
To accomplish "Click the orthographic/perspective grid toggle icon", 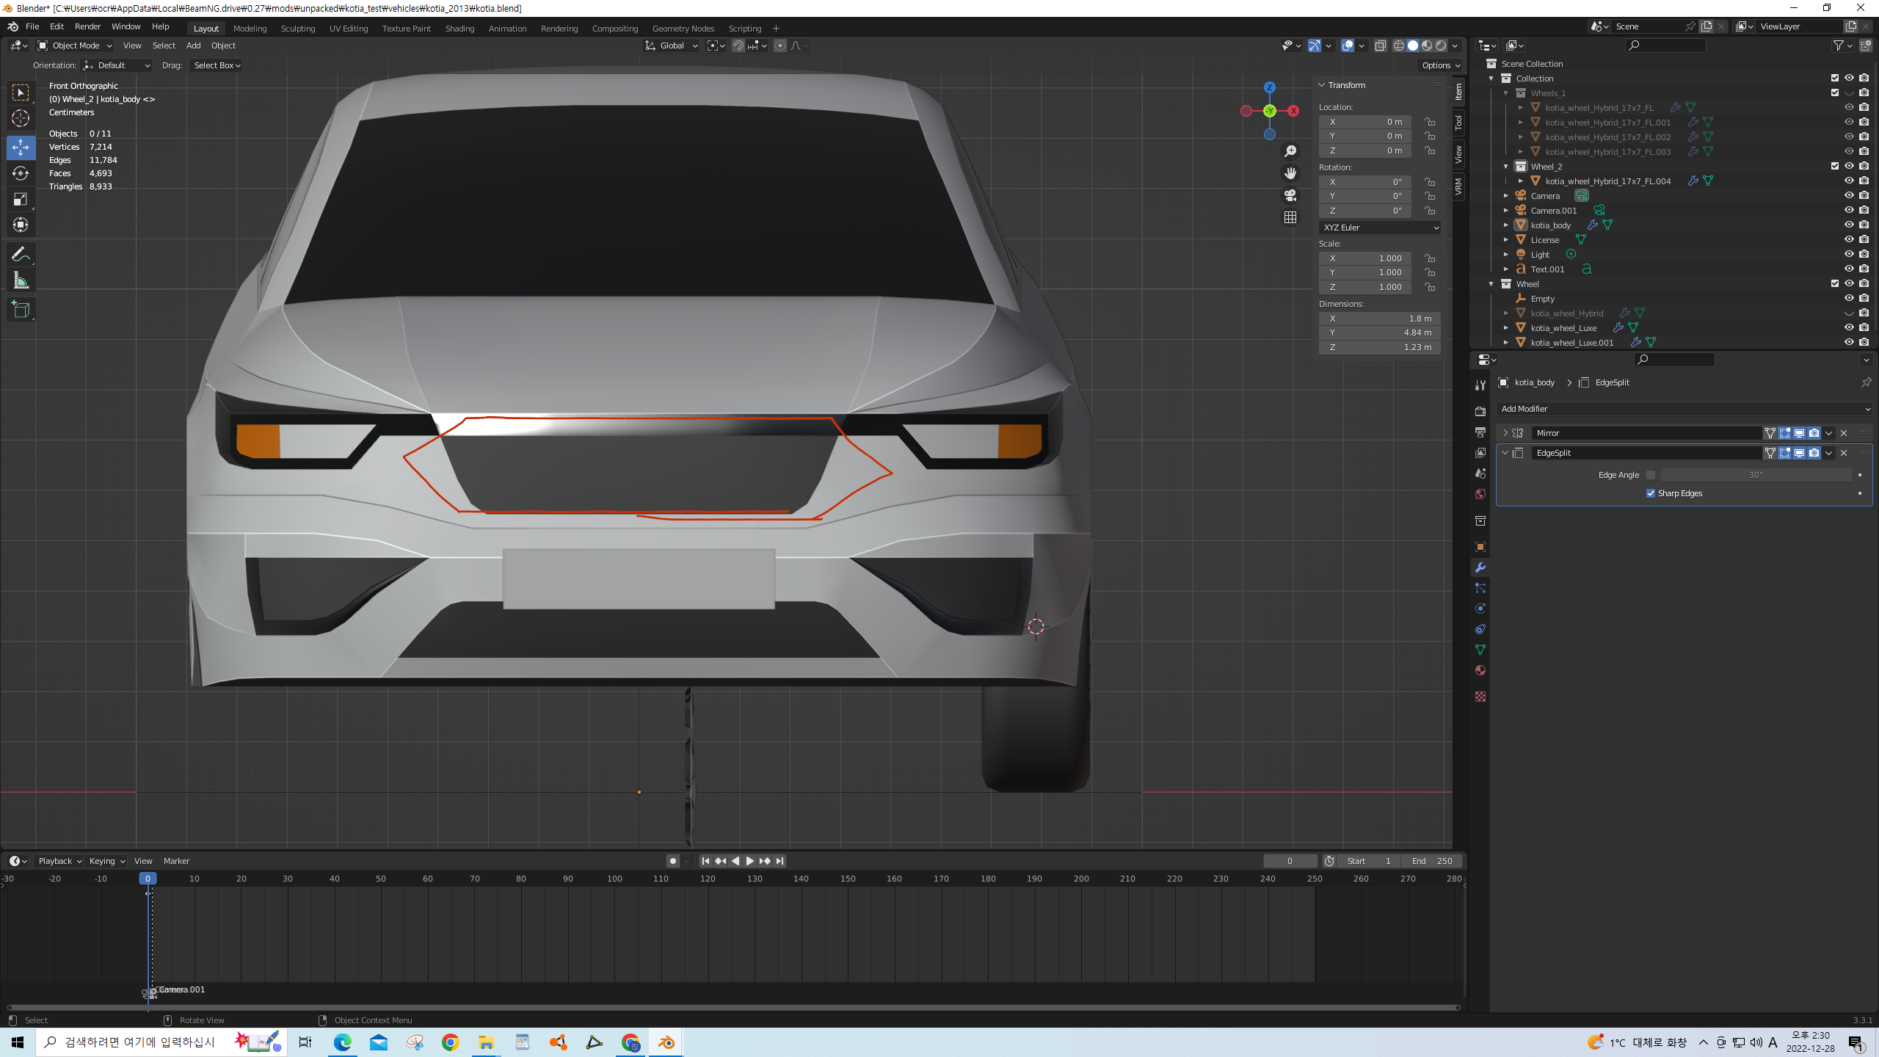I will 1290,217.
